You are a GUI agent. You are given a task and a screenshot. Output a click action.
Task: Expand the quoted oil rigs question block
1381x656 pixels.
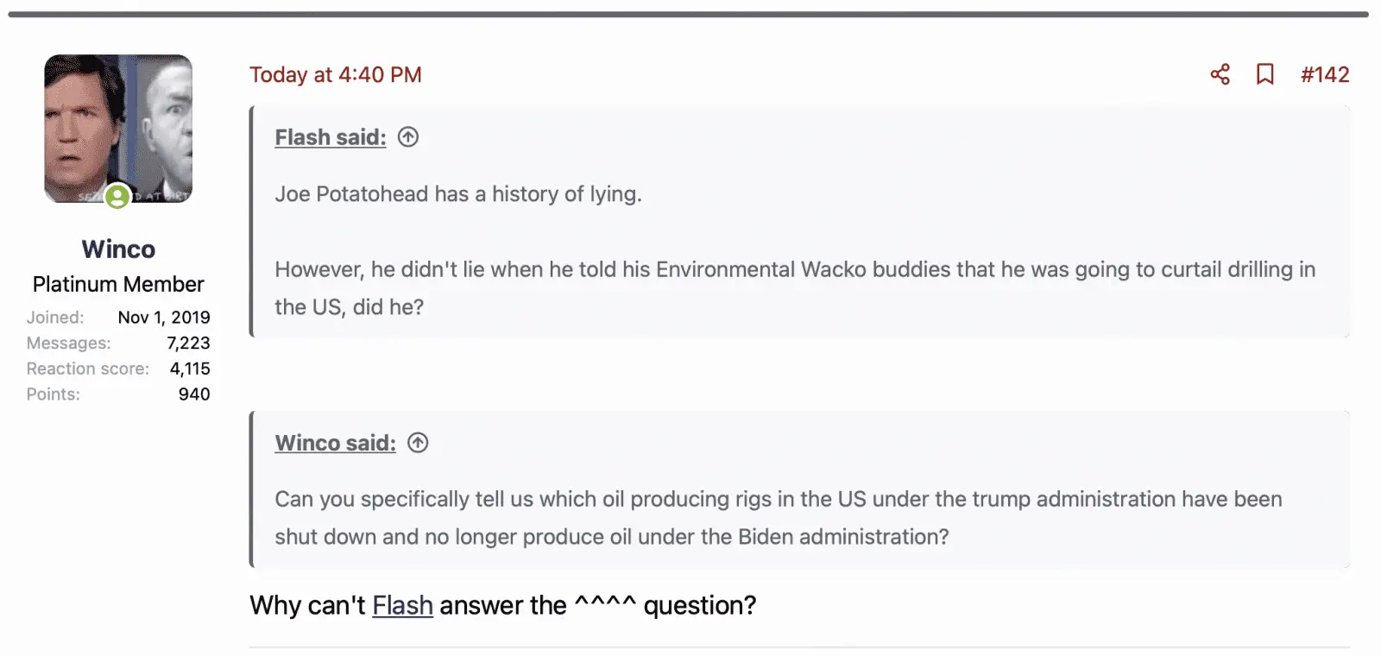[x=777, y=518]
